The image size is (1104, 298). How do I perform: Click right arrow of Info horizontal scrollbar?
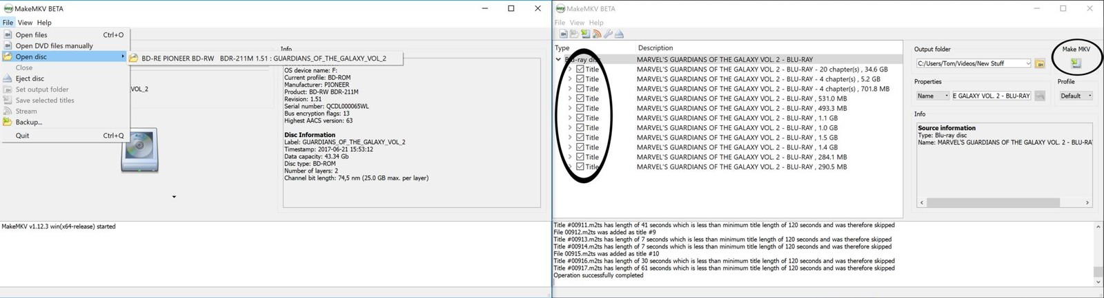[x=1087, y=202]
